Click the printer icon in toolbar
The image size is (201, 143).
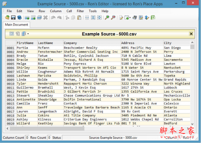135,17
